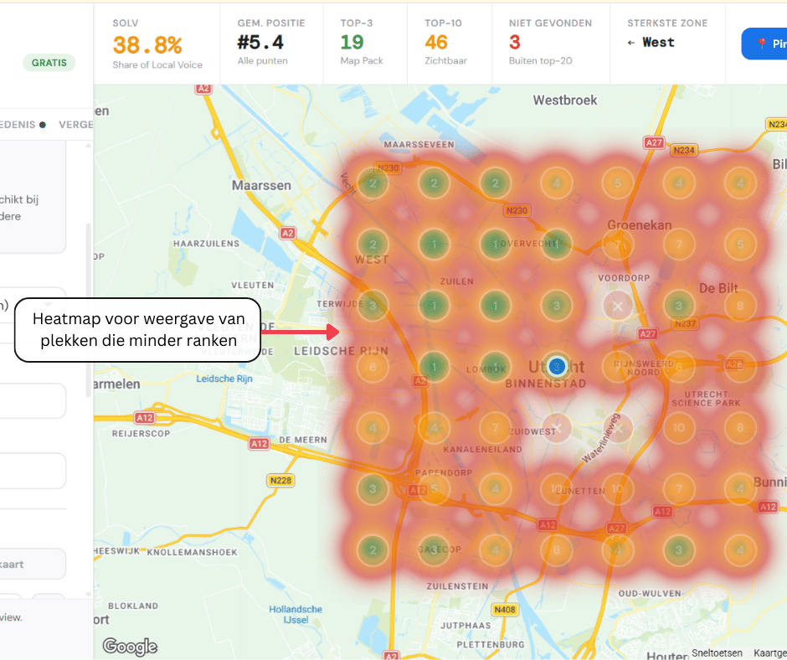The height and width of the screenshot is (660, 787).
Task: Open the Vergelijk tab
Action: (x=76, y=124)
